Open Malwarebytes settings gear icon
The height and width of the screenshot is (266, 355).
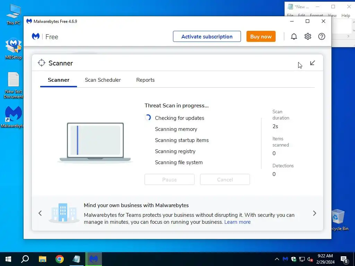click(308, 36)
